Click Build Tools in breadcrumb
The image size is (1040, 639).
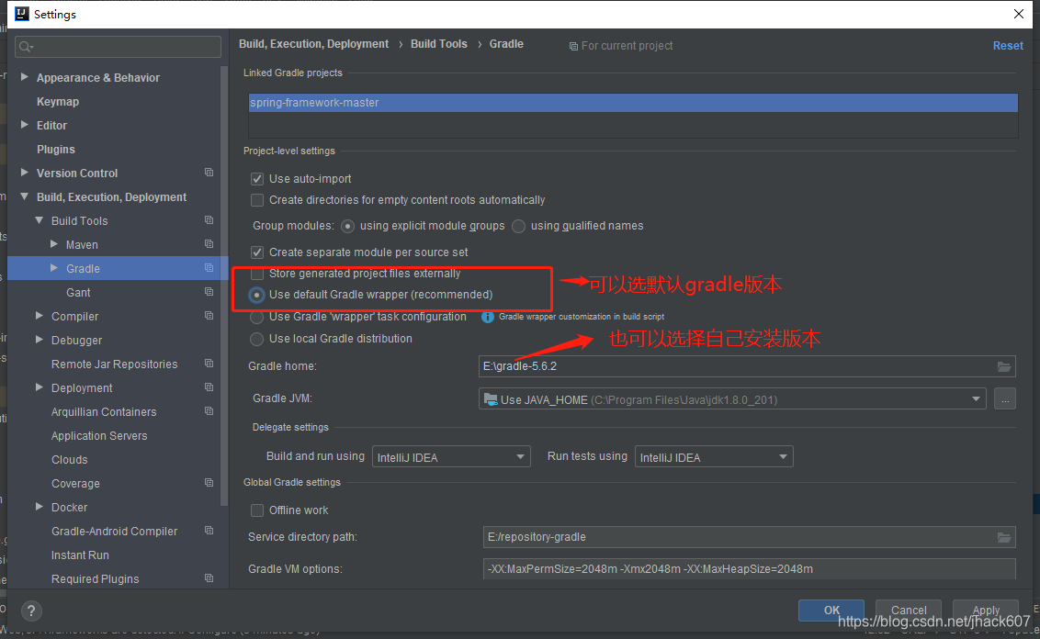(x=438, y=44)
